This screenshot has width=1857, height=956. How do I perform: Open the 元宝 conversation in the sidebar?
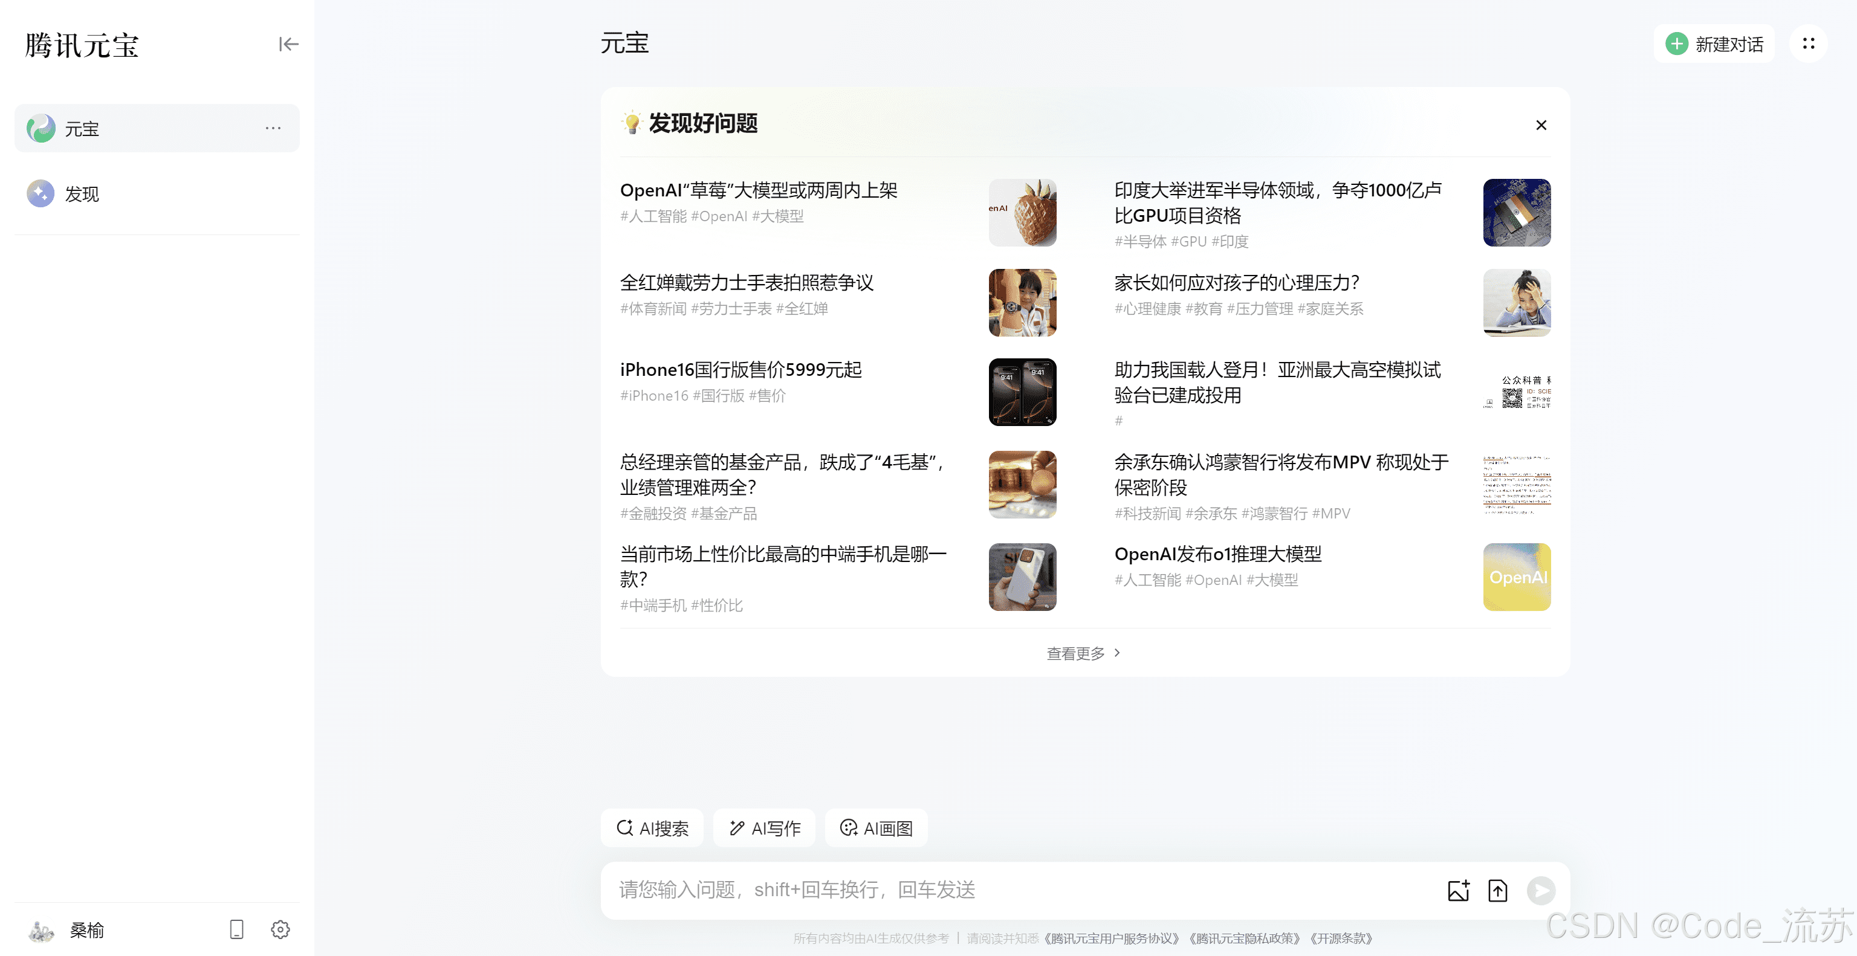point(157,128)
